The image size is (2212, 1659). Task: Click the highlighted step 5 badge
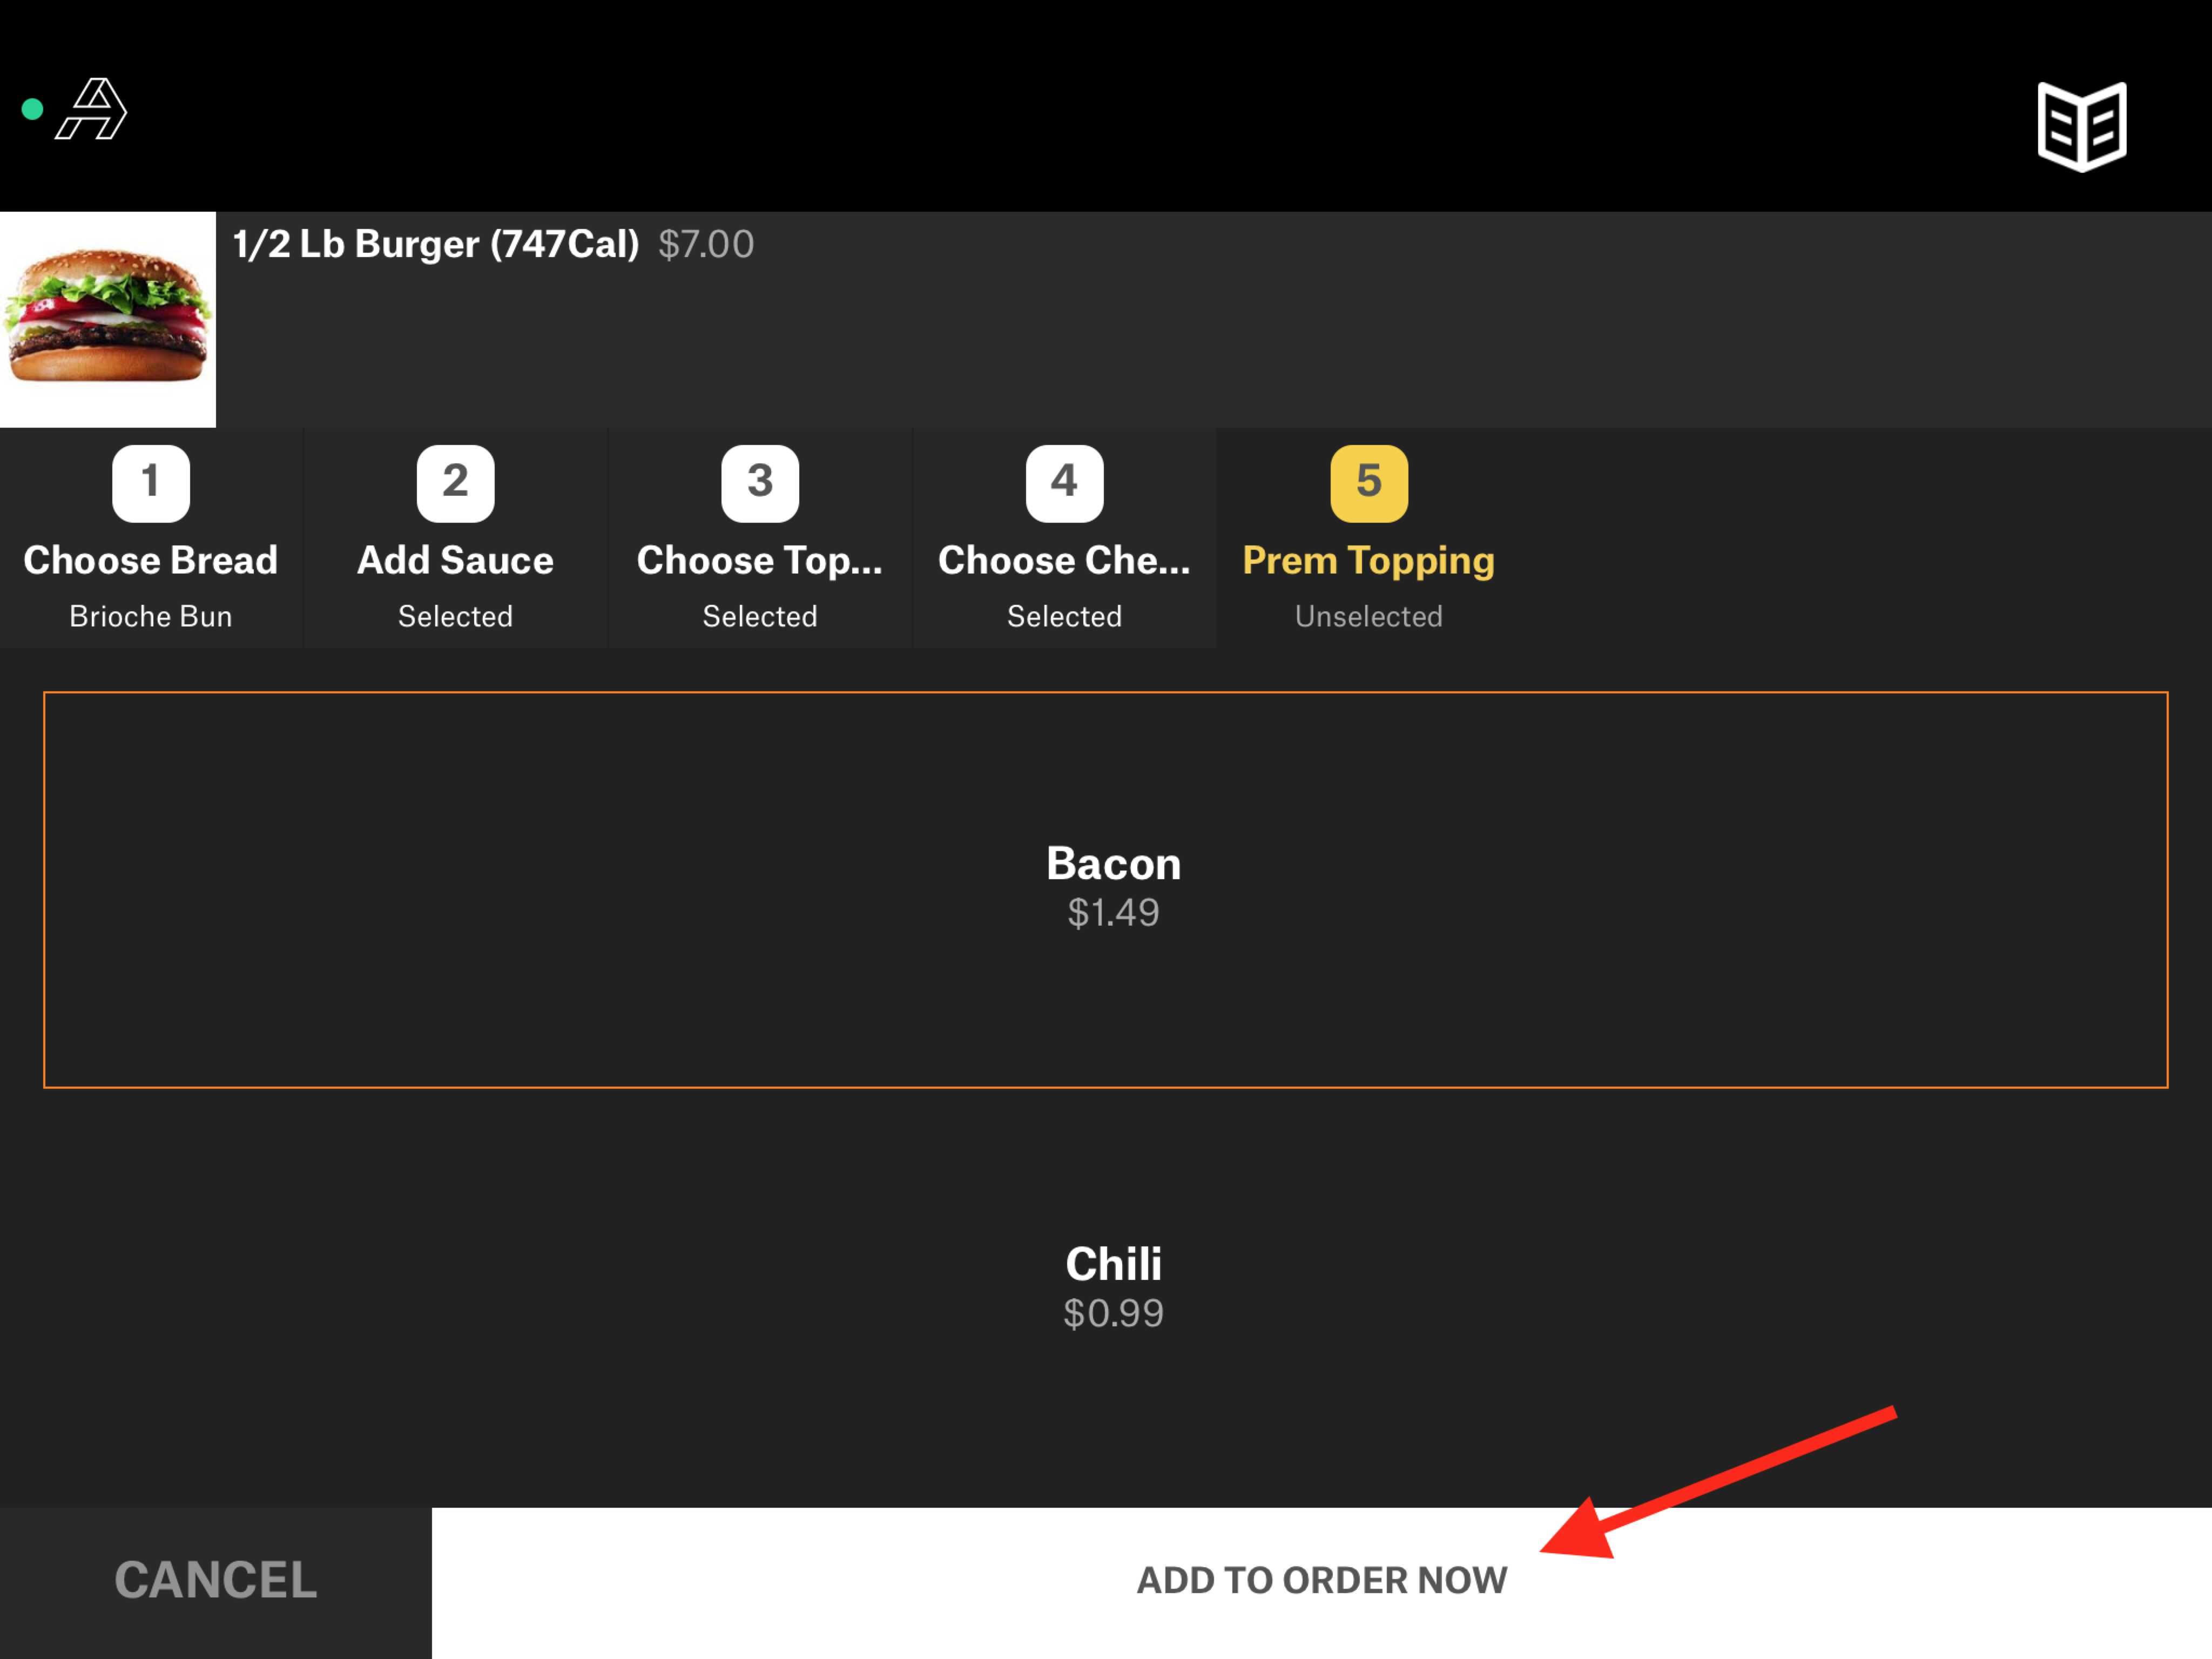point(1367,483)
